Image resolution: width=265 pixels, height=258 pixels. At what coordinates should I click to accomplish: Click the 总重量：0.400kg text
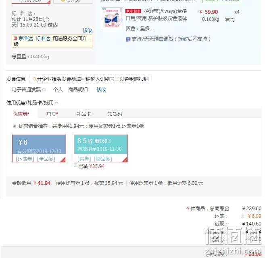point(30,57)
